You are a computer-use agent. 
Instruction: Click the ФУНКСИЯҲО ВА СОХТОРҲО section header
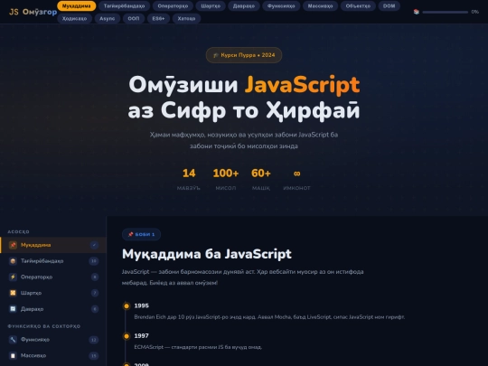click(44, 326)
